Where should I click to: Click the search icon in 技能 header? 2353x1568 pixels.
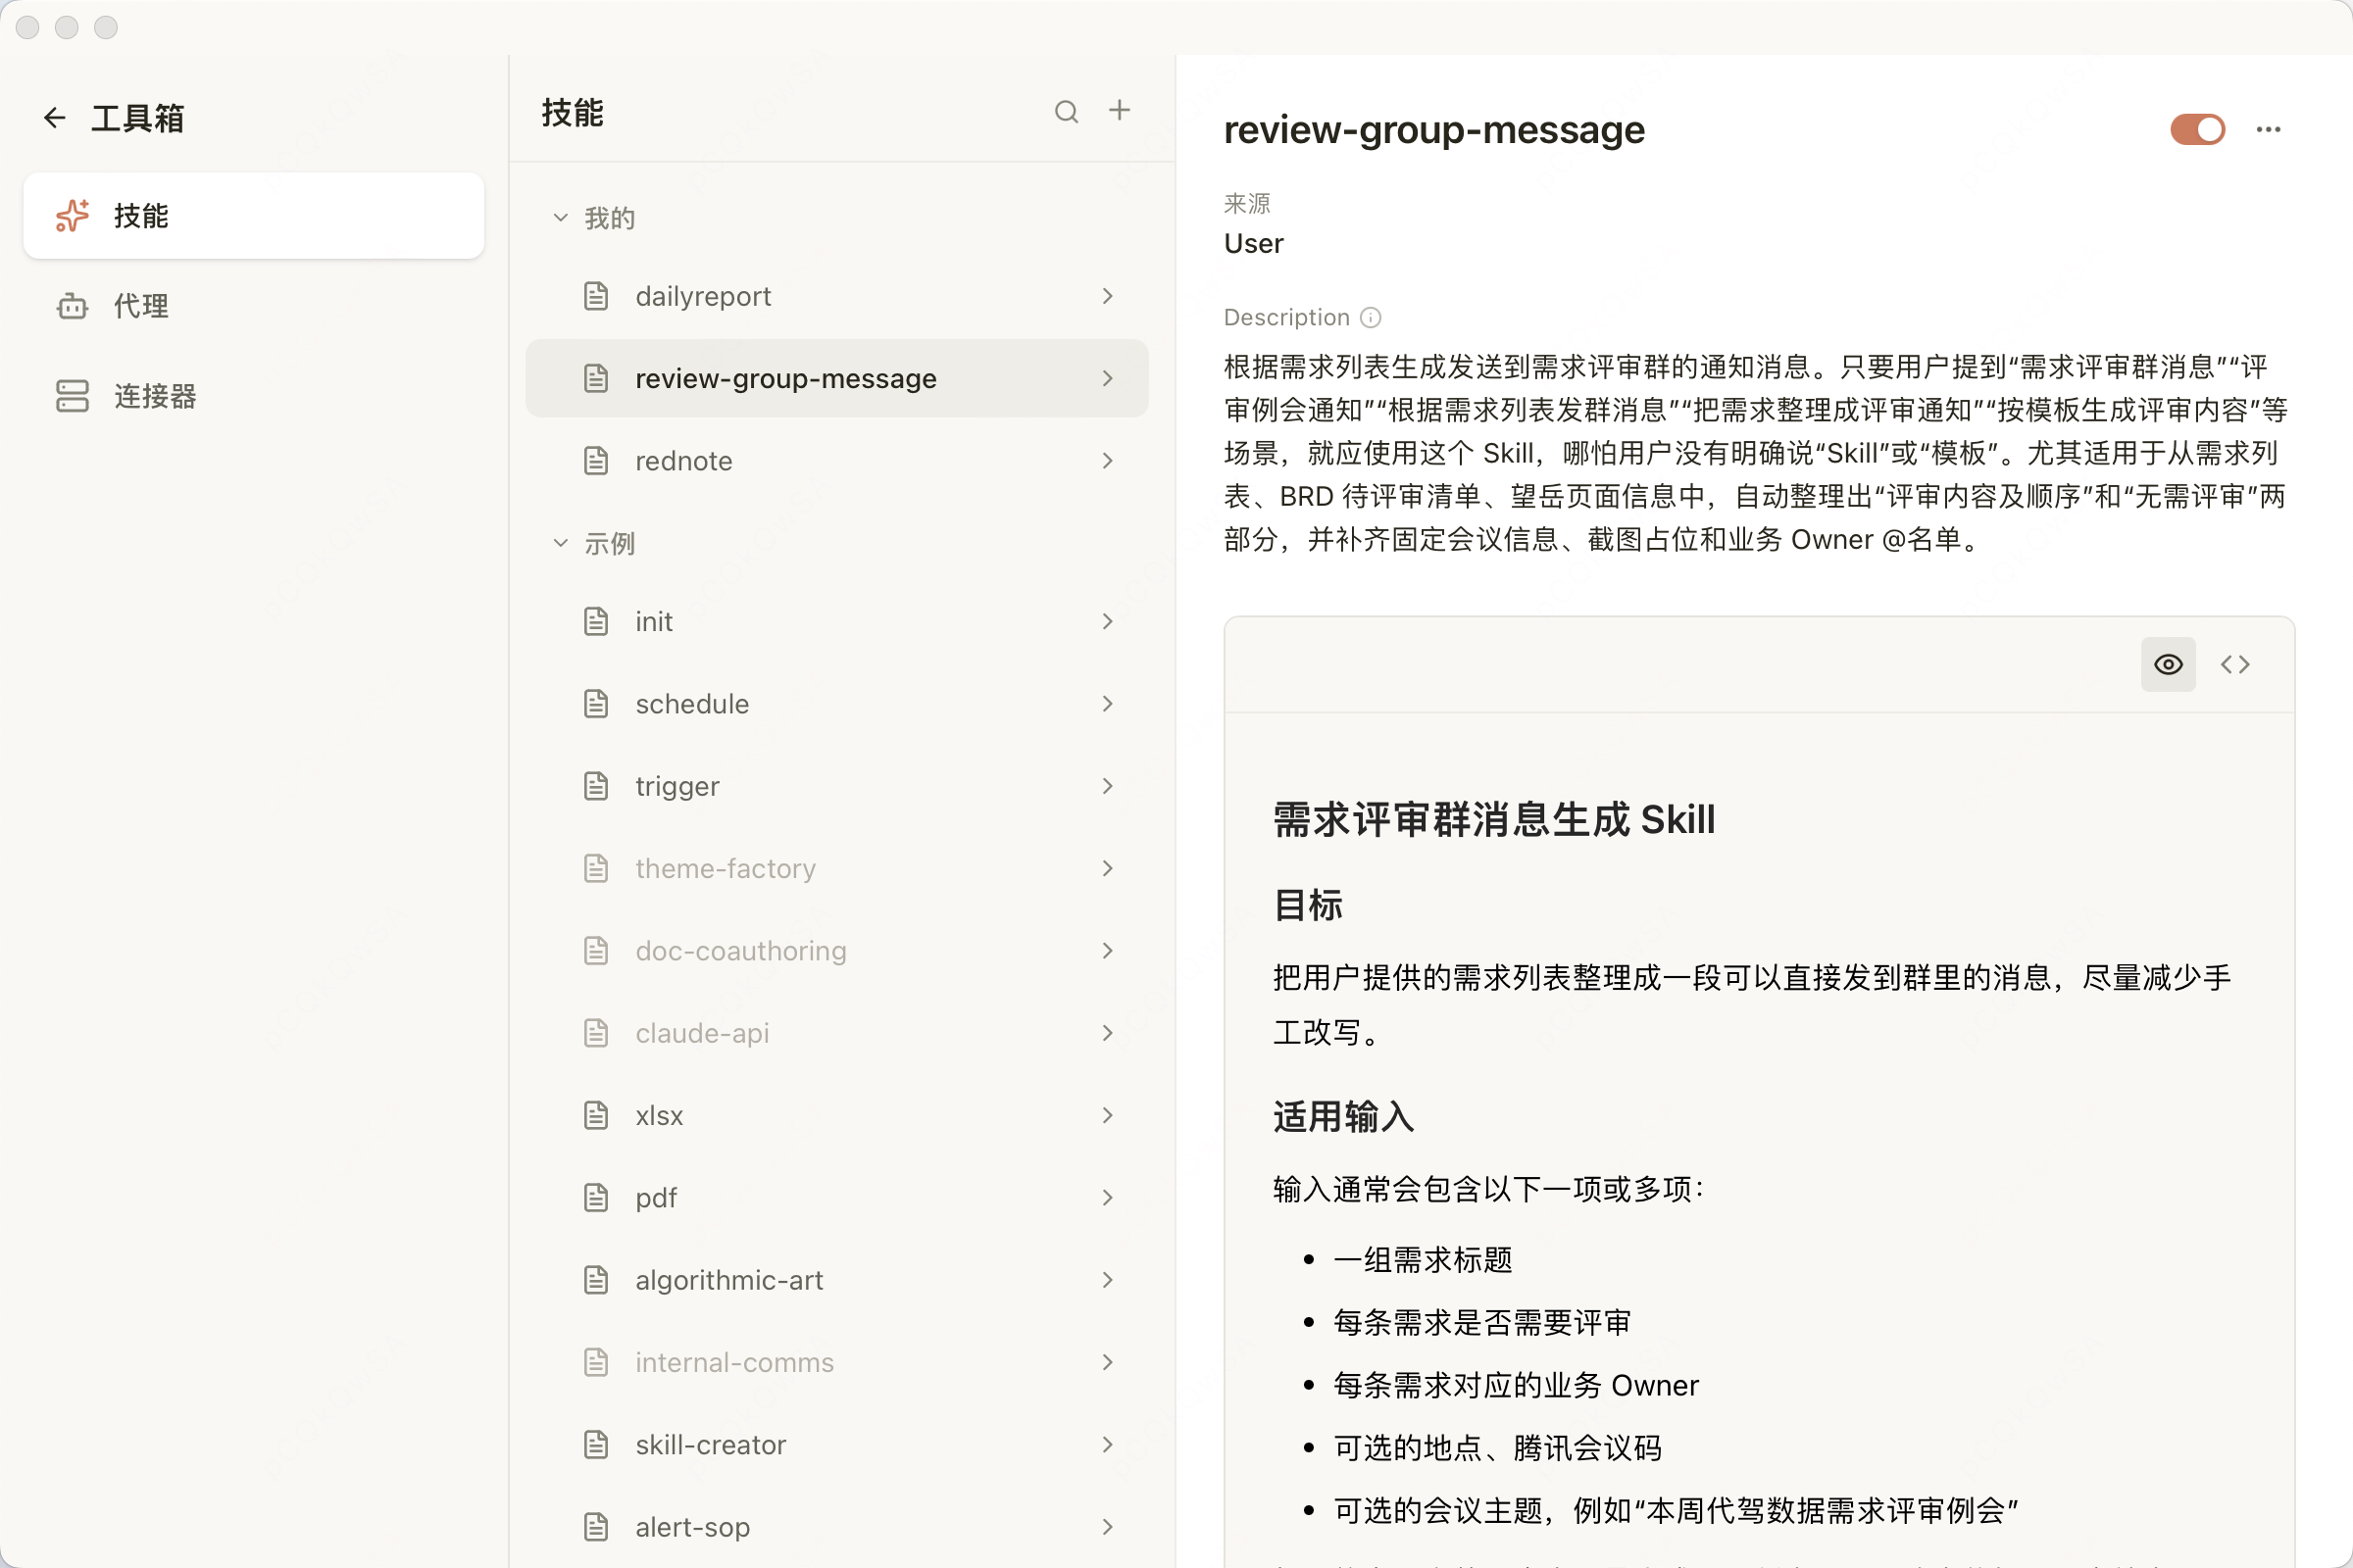point(1067,111)
